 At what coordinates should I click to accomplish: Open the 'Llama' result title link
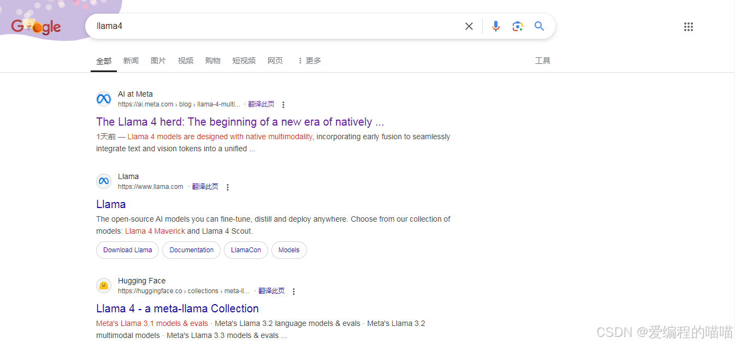[x=111, y=204]
